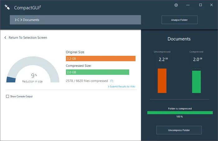
Task: Enable the Show Console Output checkbox
Action: [7, 96]
